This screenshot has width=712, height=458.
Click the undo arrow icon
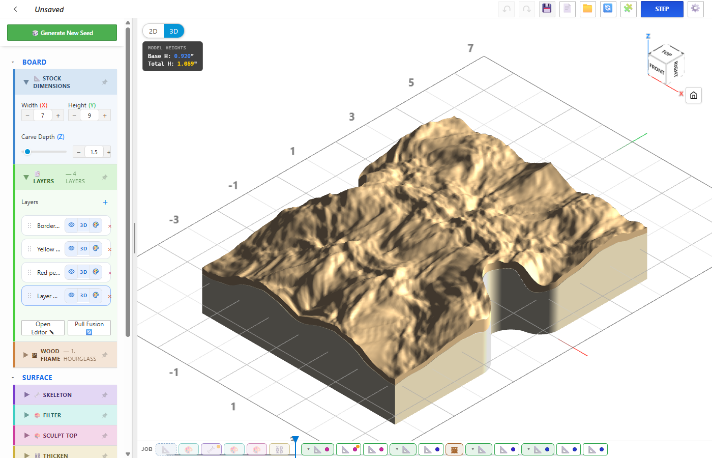(507, 9)
